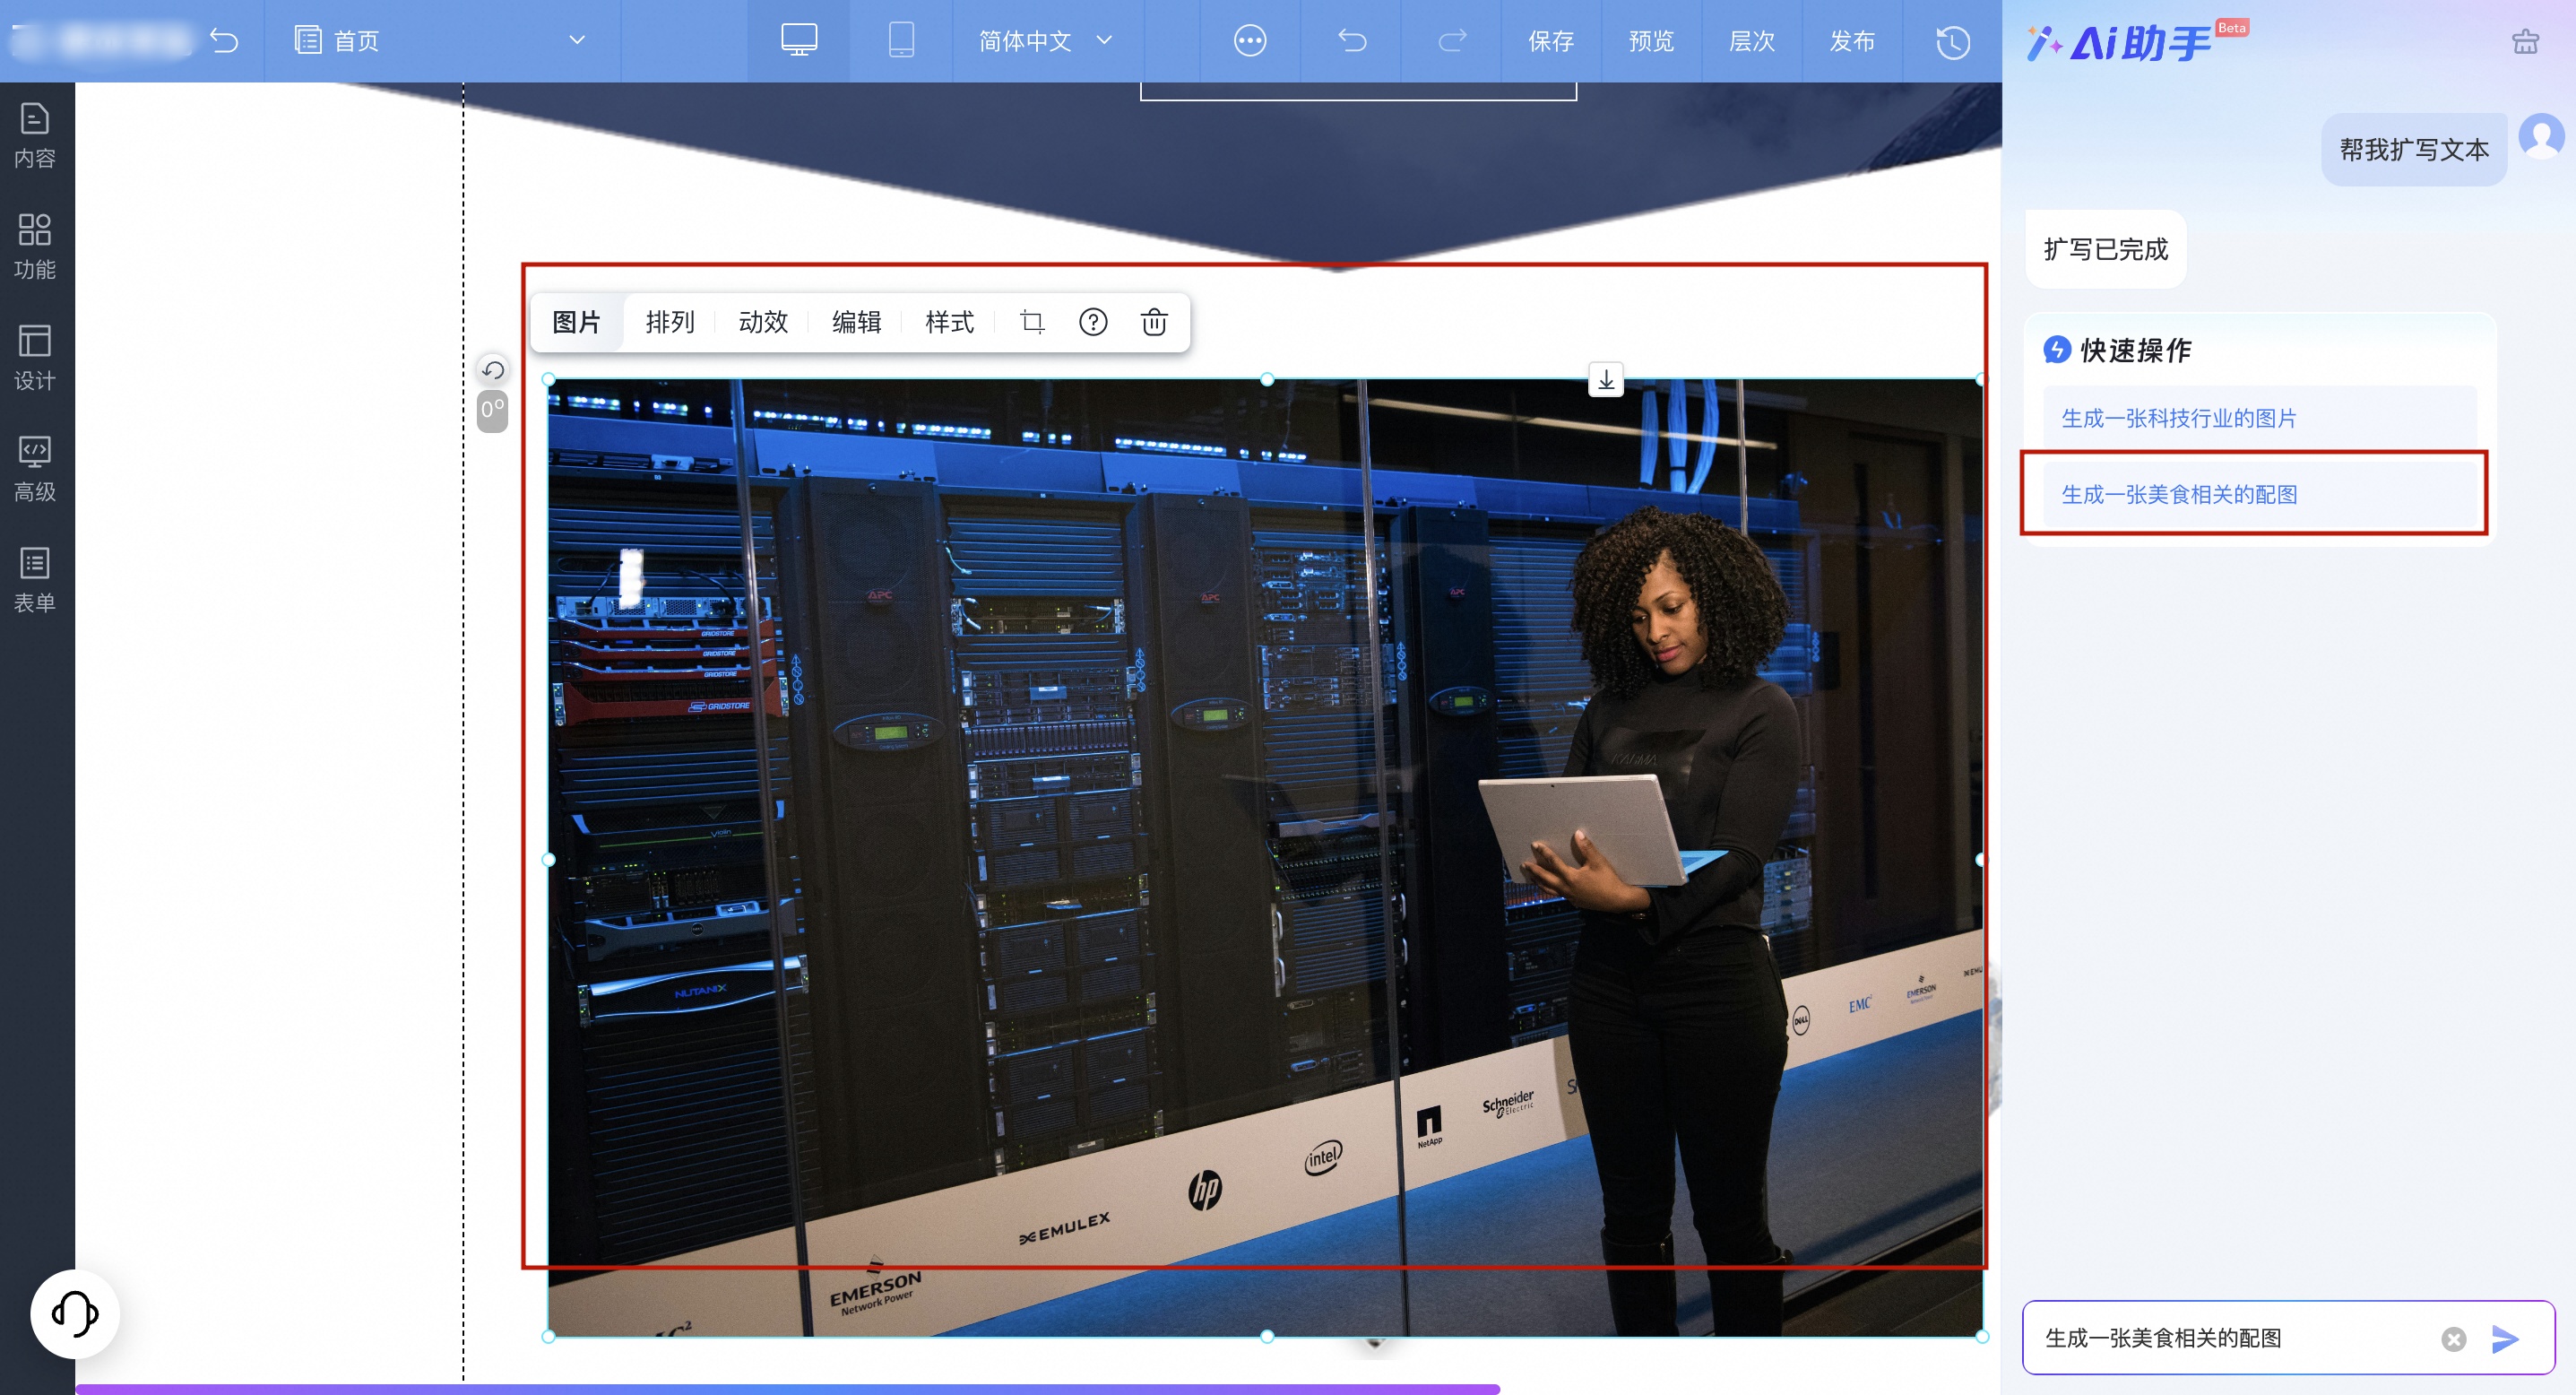Open the 设计 design panel
This screenshot has height=1395, width=2576.
[x=35, y=358]
